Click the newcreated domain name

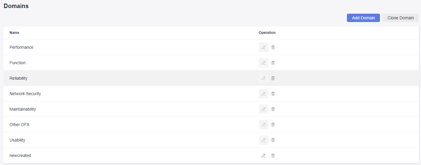click(x=20, y=155)
